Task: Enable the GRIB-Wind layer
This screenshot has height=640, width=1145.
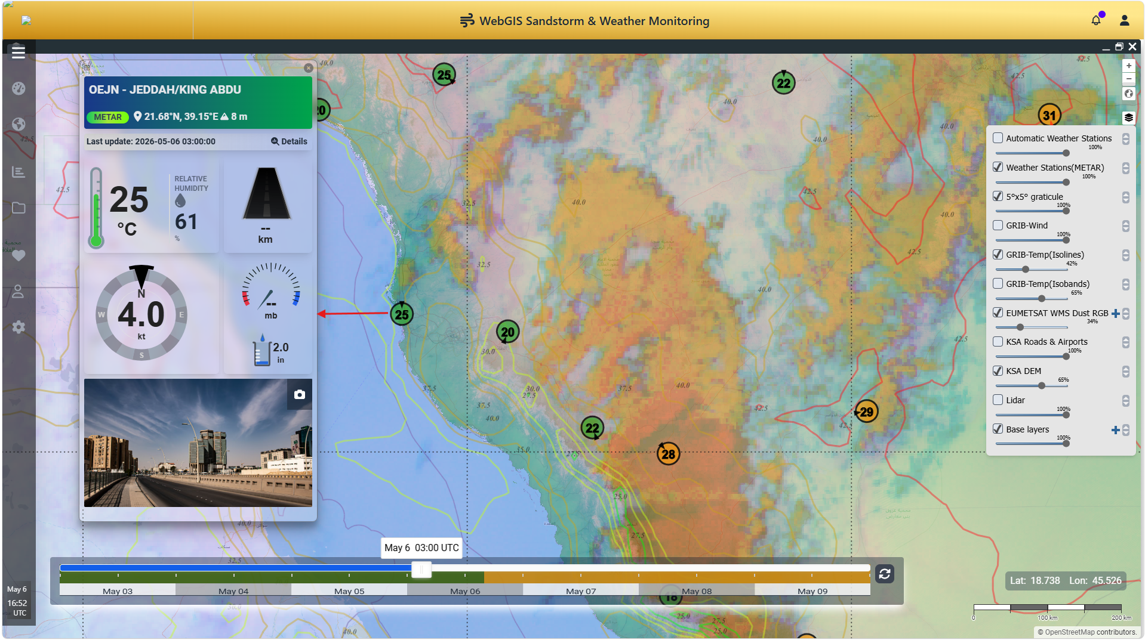Action: pyautogui.click(x=998, y=225)
